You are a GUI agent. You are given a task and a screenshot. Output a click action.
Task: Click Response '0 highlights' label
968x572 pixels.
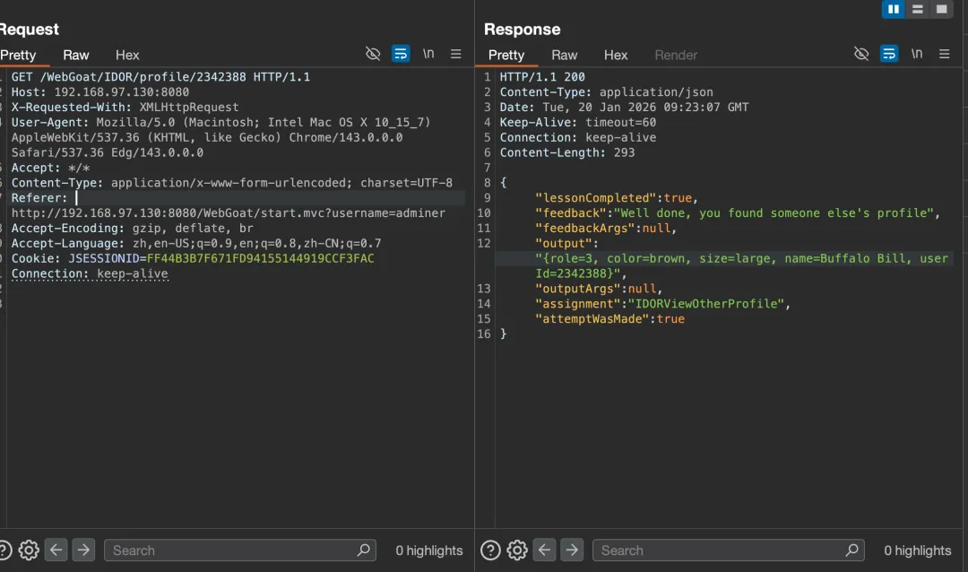pyautogui.click(x=918, y=550)
